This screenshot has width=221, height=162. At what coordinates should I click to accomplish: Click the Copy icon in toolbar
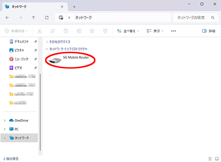pyautogui.click(x=53, y=31)
